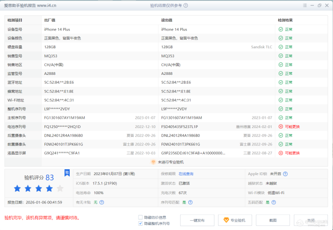This screenshot has width=333, height=230.
Task: Uncheck the 隐藏整机序列号 checkbox
Action: [140, 223]
